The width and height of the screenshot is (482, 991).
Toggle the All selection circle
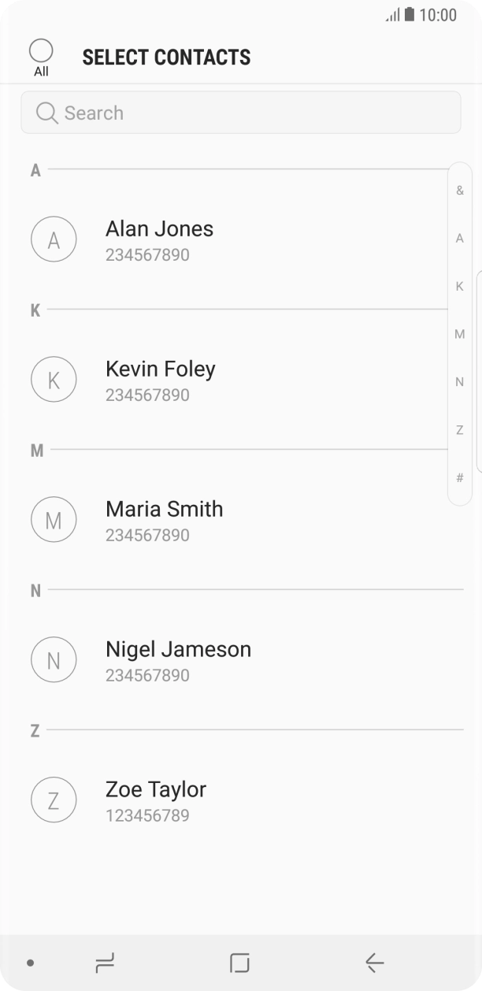pos(41,51)
